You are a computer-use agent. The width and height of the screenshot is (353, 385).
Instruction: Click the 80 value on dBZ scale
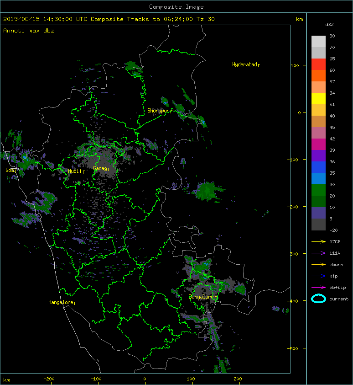332,36
